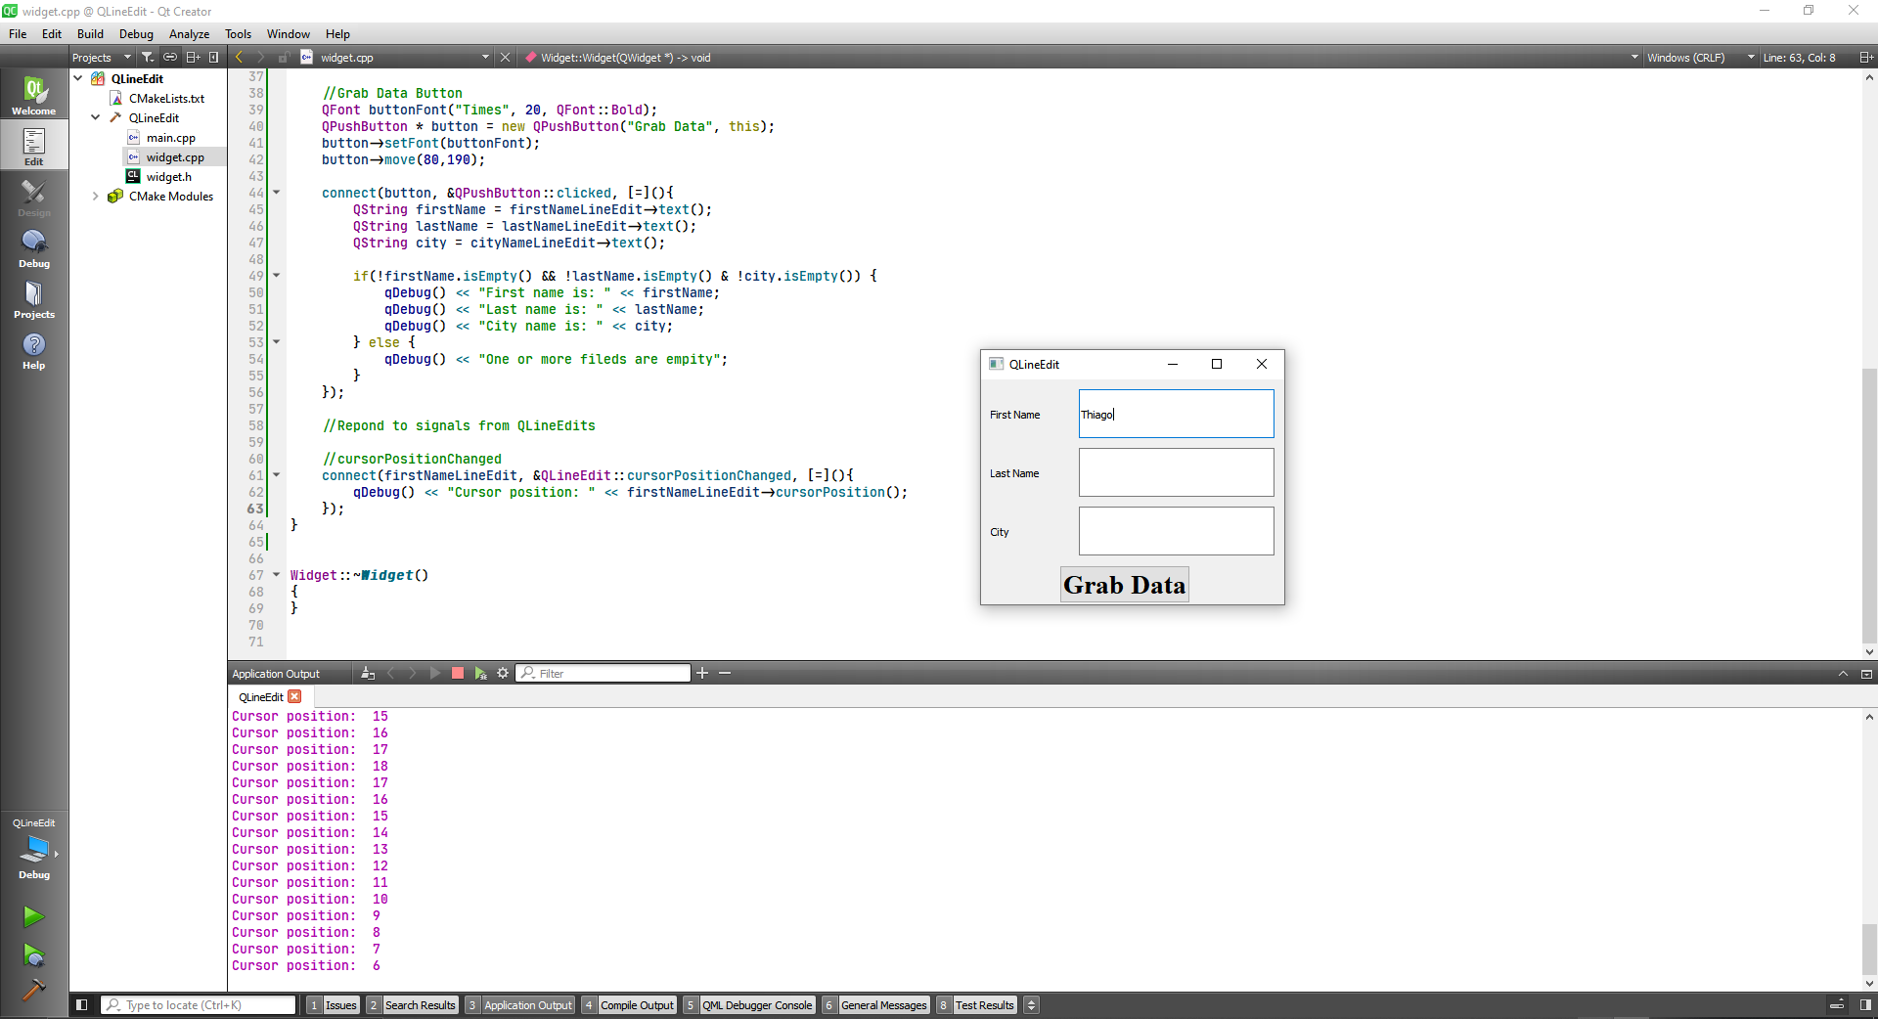Show General Messages pane
This screenshot has height=1019, width=1878.
pos(875,1004)
